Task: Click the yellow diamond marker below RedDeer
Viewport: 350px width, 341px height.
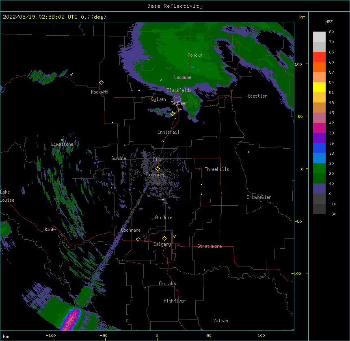Action: [x=173, y=114]
